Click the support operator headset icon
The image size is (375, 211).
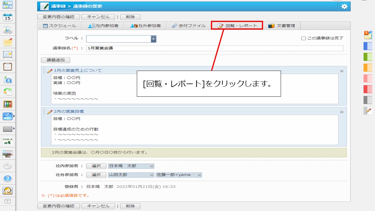[x=8, y=190]
